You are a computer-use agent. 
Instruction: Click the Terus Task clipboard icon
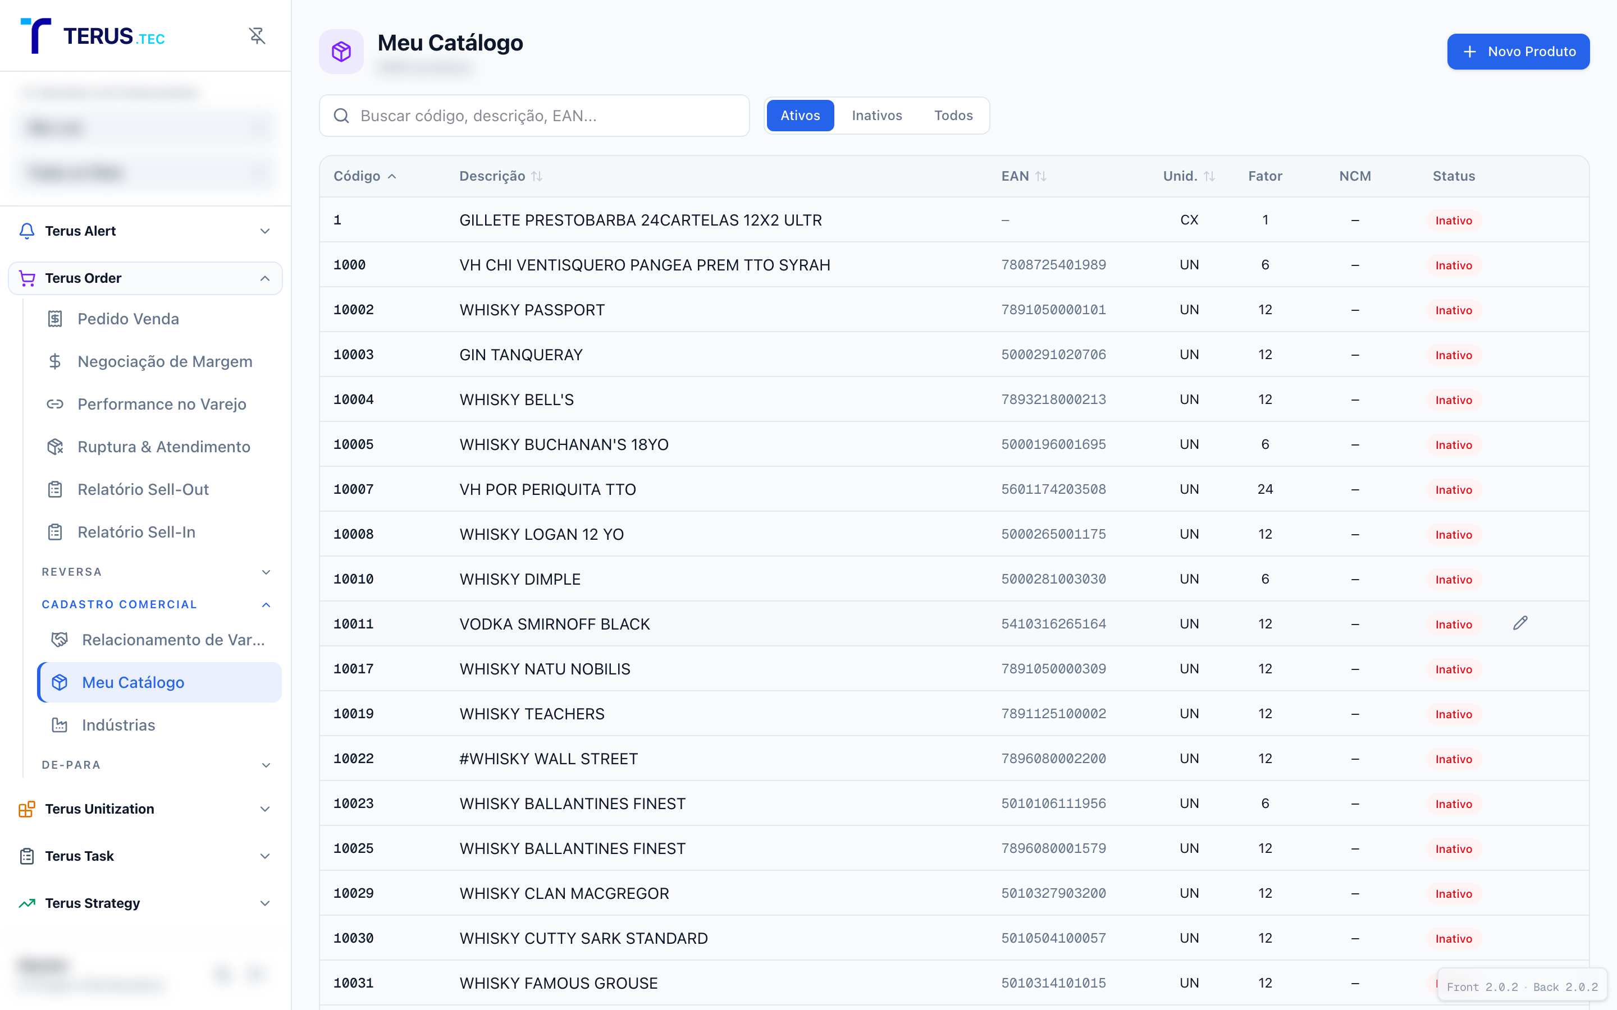(27, 856)
